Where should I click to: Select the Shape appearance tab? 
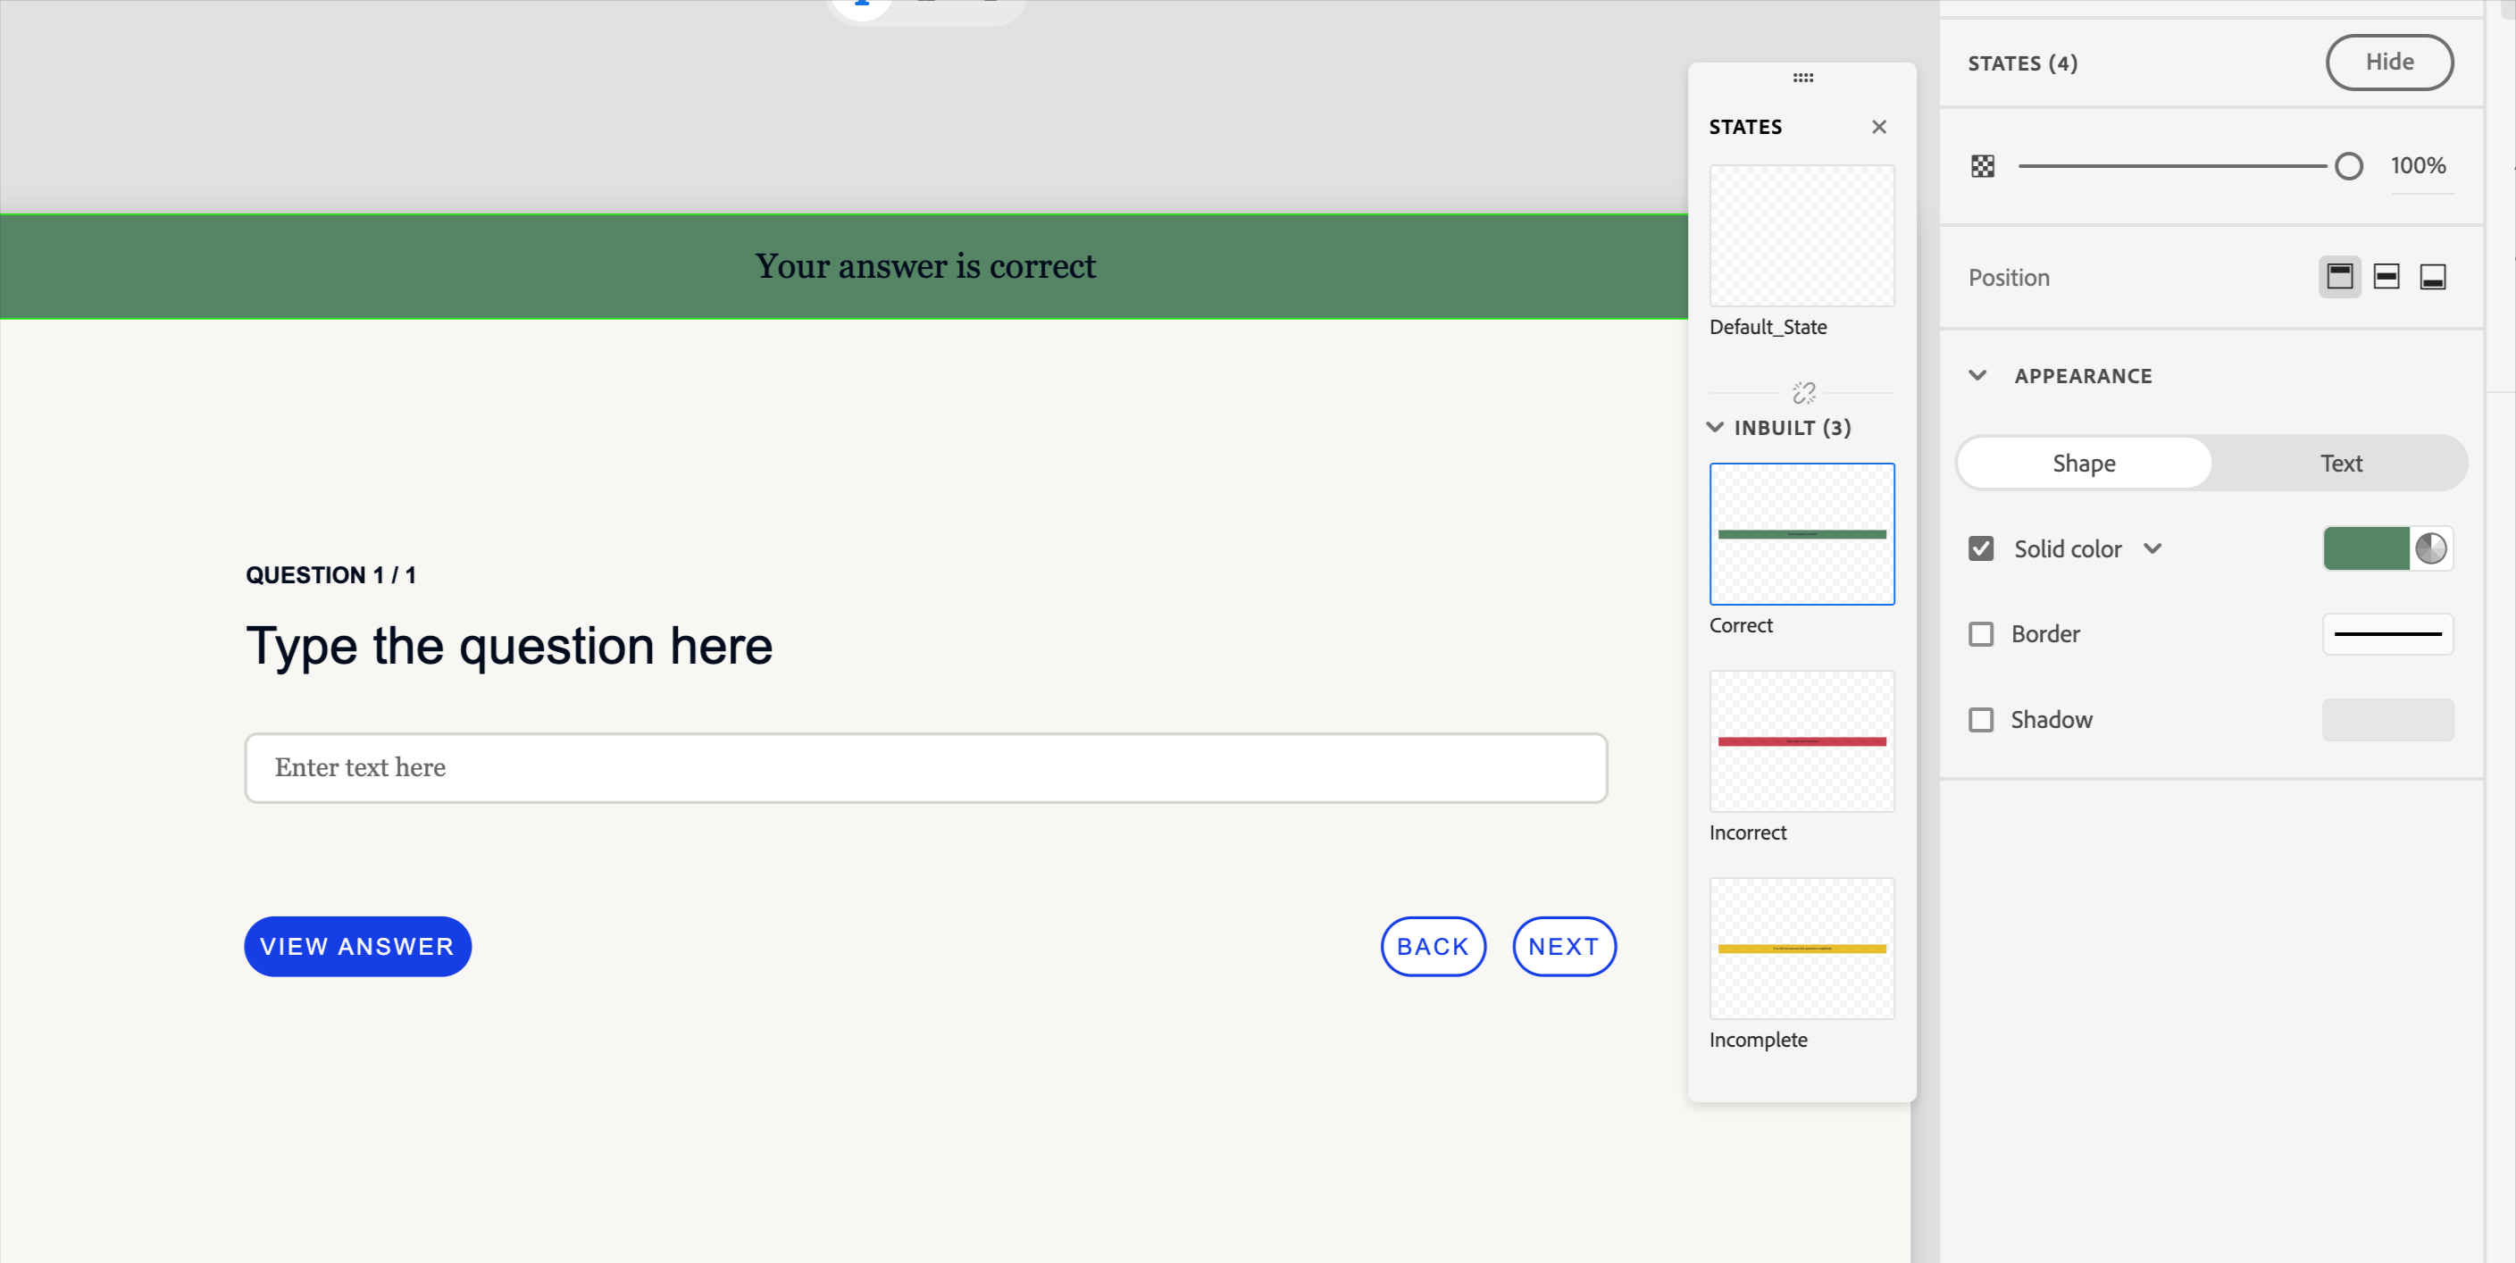click(2084, 464)
